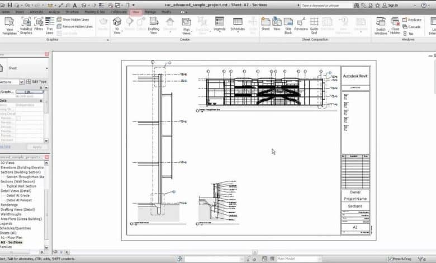The height and width of the screenshot is (263, 436).
Task: Expand Schedules/Quantities in browser
Action: tap(15, 228)
